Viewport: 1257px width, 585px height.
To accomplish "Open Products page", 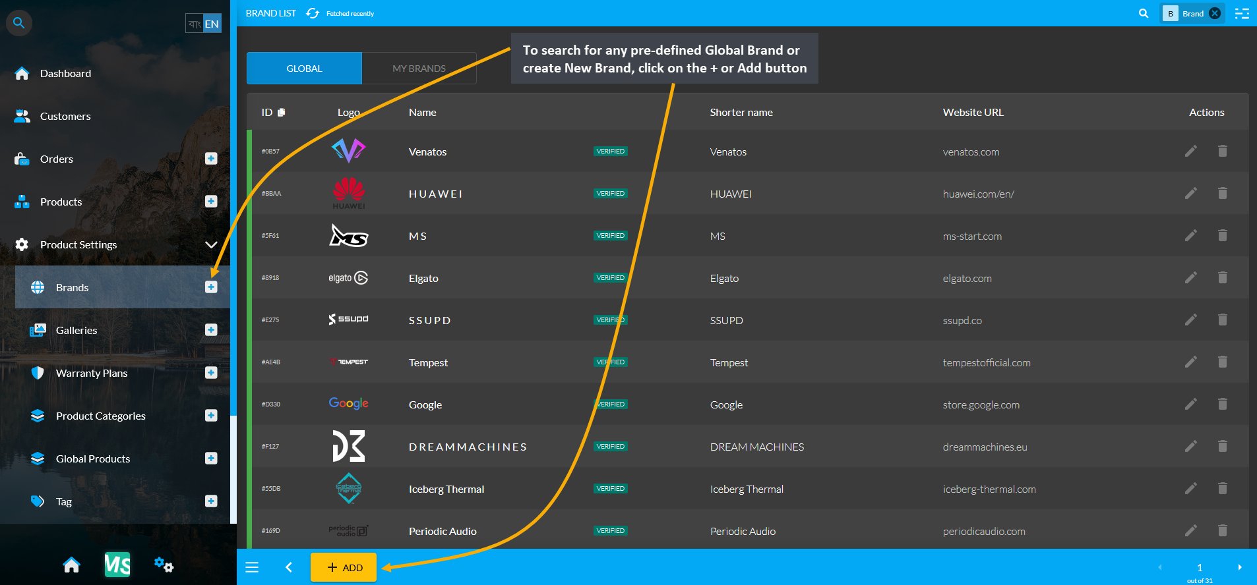I will (61, 202).
